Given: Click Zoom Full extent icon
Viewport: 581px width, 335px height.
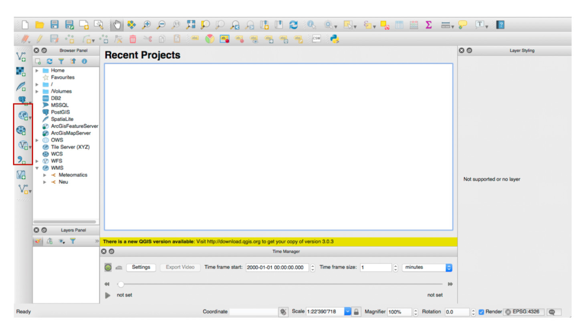Looking at the screenshot, I should (190, 25).
